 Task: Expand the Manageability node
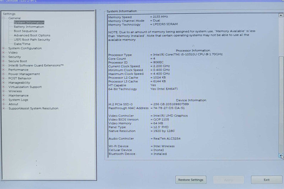(3, 83)
